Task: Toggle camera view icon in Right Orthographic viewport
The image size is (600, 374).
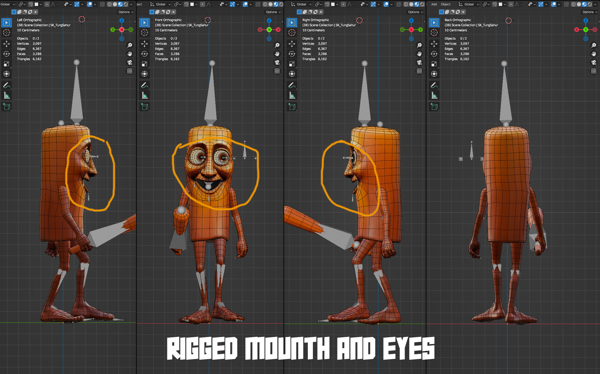Action: point(419,62)
